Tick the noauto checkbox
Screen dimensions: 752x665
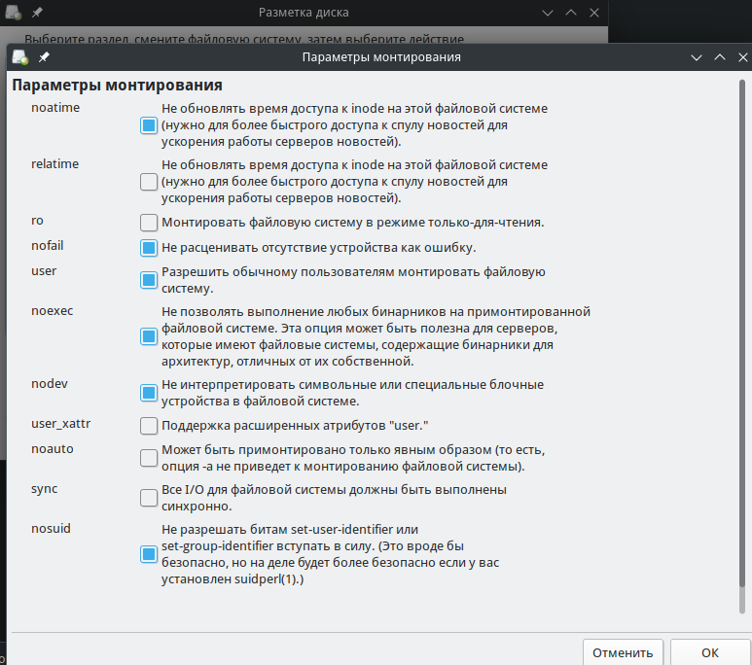tap(149, 458)
